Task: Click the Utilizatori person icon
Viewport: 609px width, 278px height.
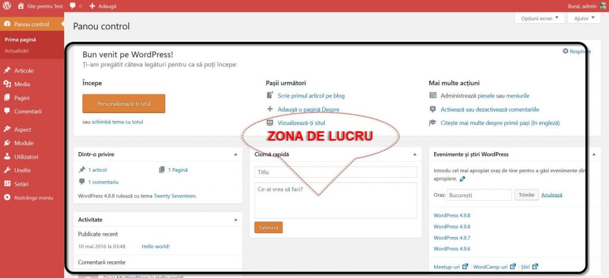Action: (7, 157)
